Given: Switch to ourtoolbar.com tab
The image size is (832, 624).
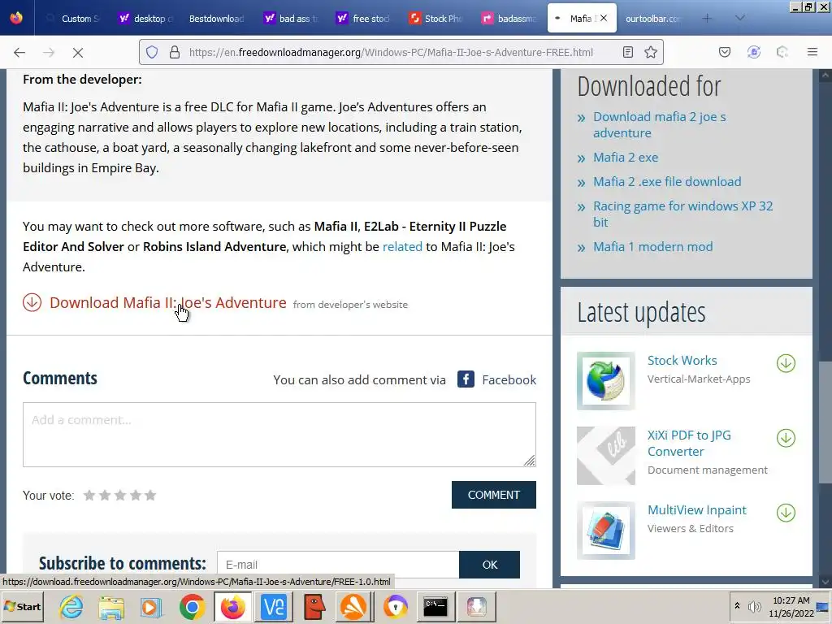Looking at the screenshot, I should (652, 19).
